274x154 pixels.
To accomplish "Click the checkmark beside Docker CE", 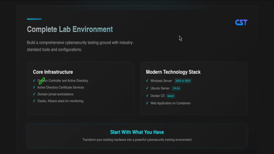I will click(x=147, y=96).
